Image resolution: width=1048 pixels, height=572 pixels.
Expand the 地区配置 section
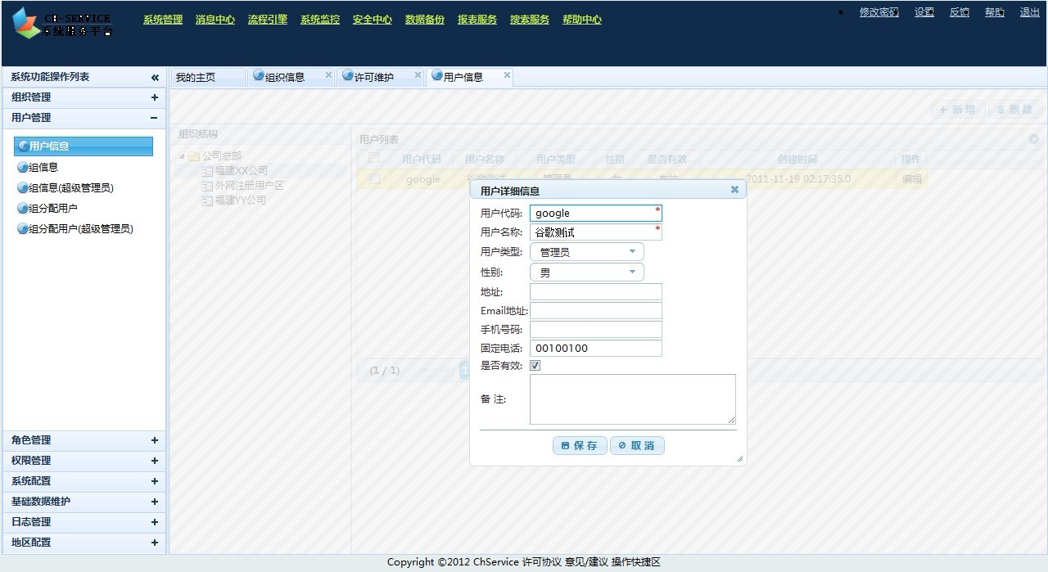(154, 543)
